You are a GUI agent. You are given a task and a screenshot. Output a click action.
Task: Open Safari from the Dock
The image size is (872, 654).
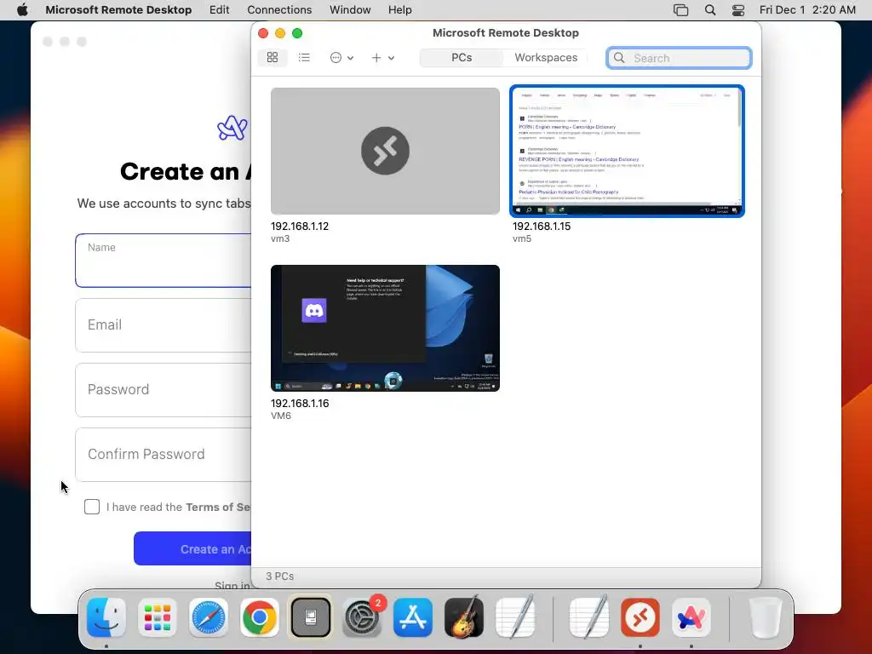pos(209,617)
